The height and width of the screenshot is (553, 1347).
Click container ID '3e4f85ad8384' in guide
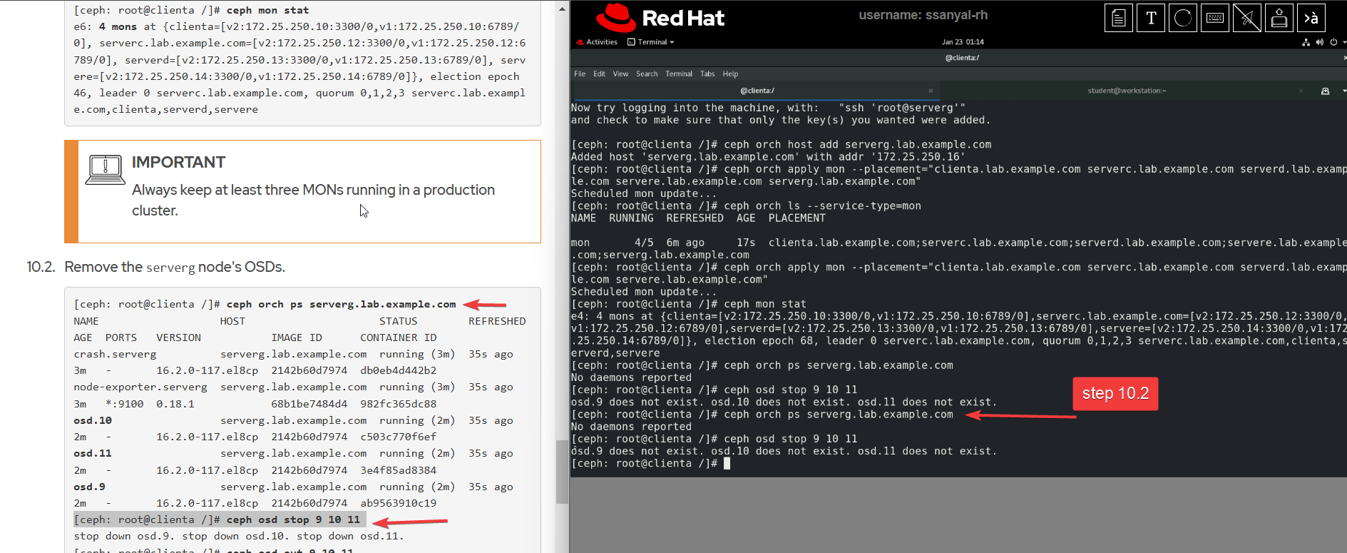point(399,470)
